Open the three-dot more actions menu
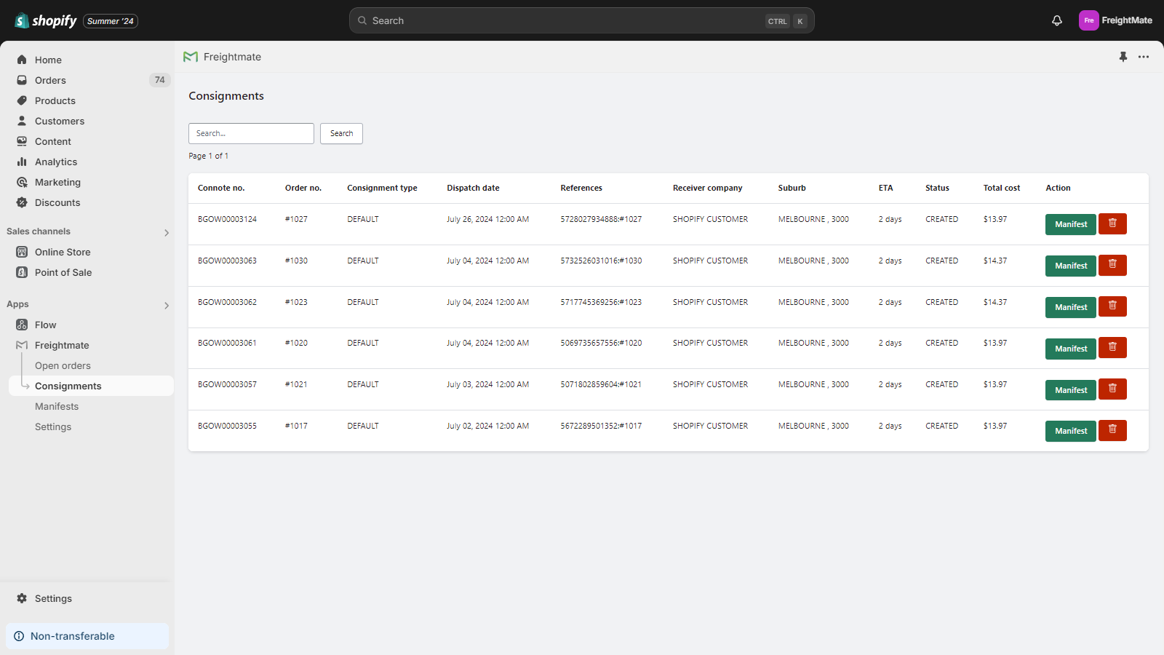 (x=1144, y=57)
